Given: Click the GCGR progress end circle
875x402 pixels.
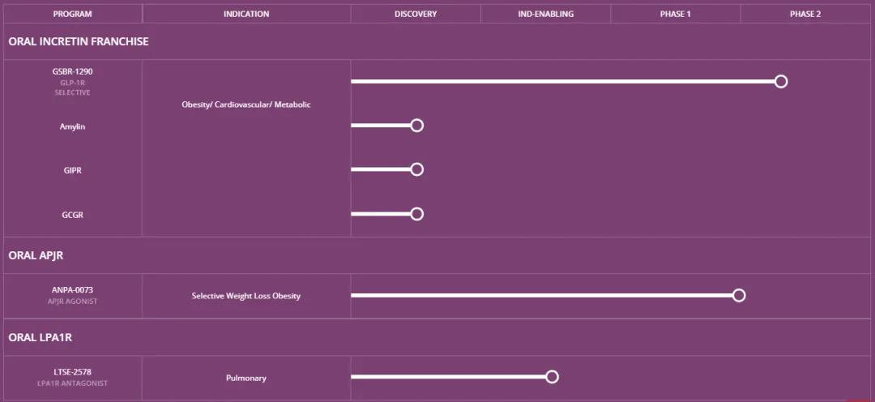Looking at the screenshot, I should (x=417, y=214).
